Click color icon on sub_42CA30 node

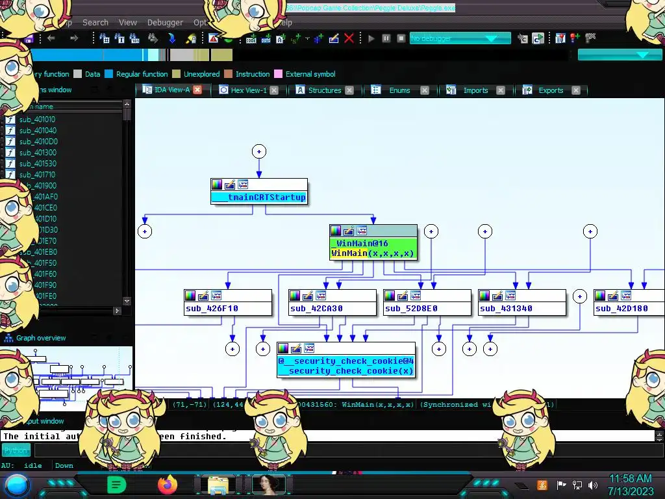[x=295, y=296]
